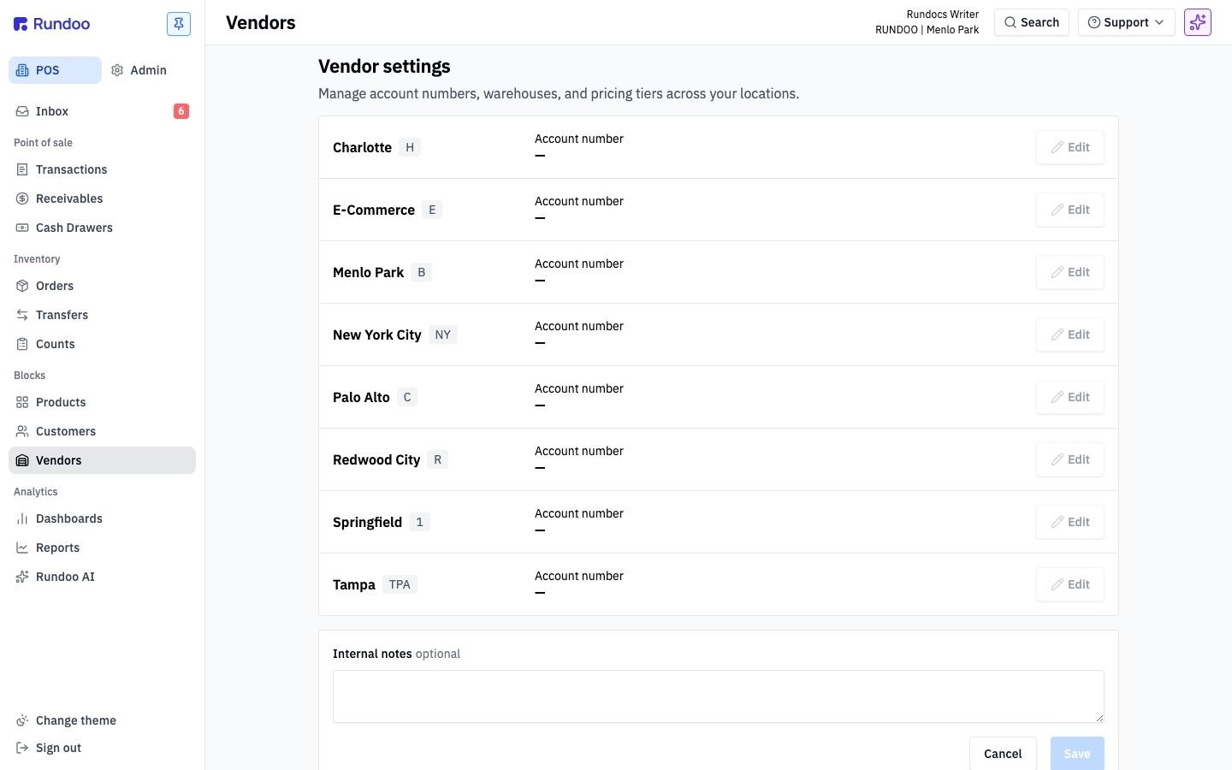Viewport: 1232px width, 770px height.
Task: Click the Transactions receipt icon
Action: point(22,169)
